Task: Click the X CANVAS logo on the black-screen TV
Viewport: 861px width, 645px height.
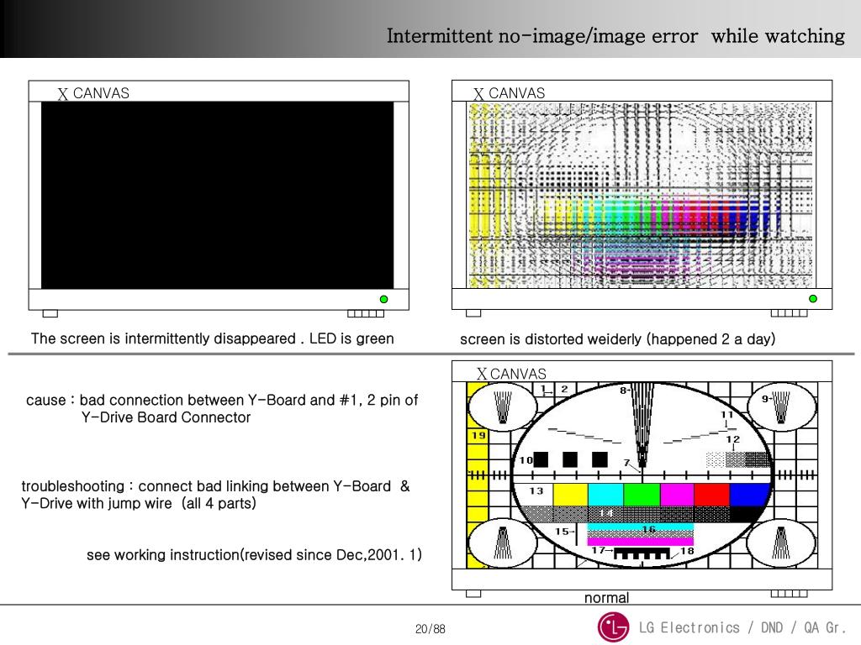Action: [93, 93]
